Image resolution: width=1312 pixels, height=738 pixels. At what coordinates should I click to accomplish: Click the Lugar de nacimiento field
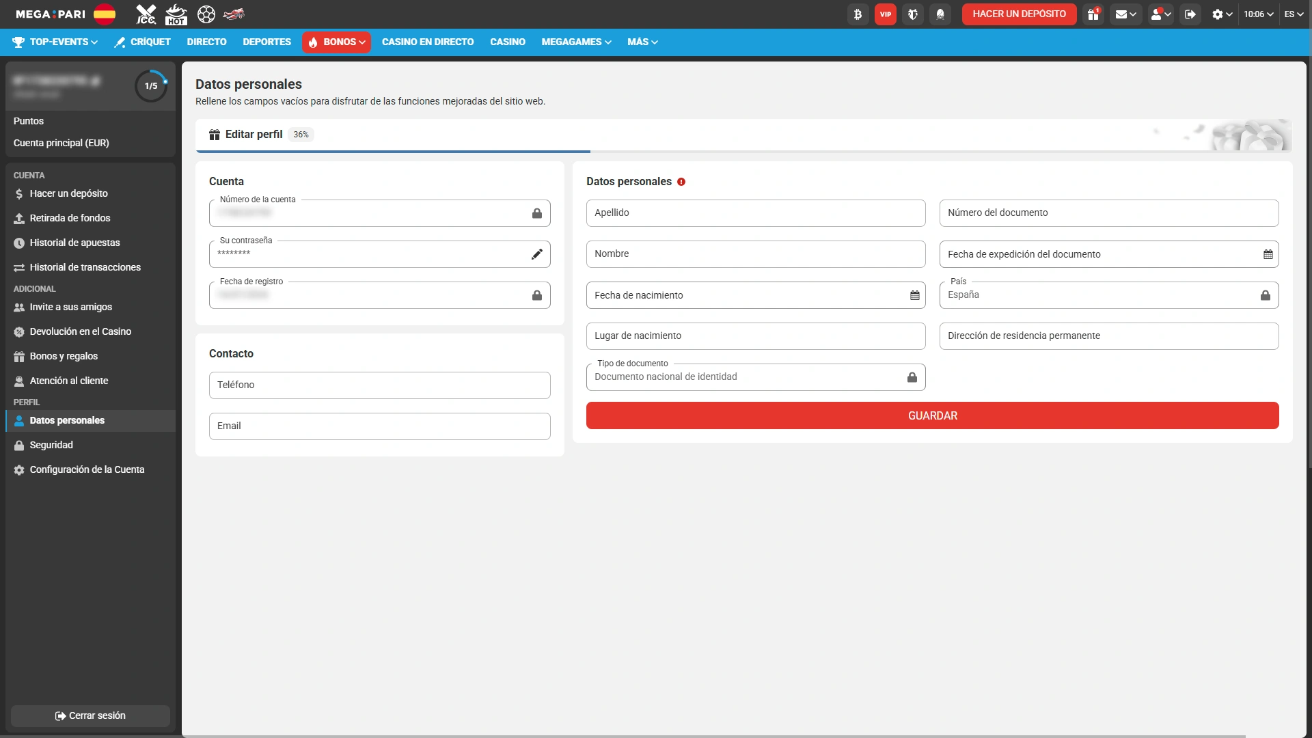pos(756,336)
